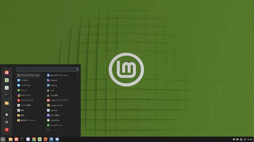Click the camera screenshot icon in taskbar

tap(57, 139)
